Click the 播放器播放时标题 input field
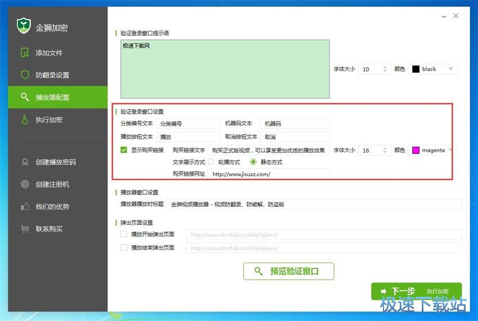 pos(314,204)
